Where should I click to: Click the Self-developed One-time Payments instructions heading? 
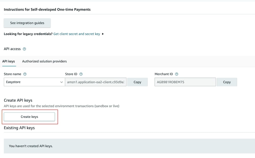pyautogui.click(x=47, y=9)
